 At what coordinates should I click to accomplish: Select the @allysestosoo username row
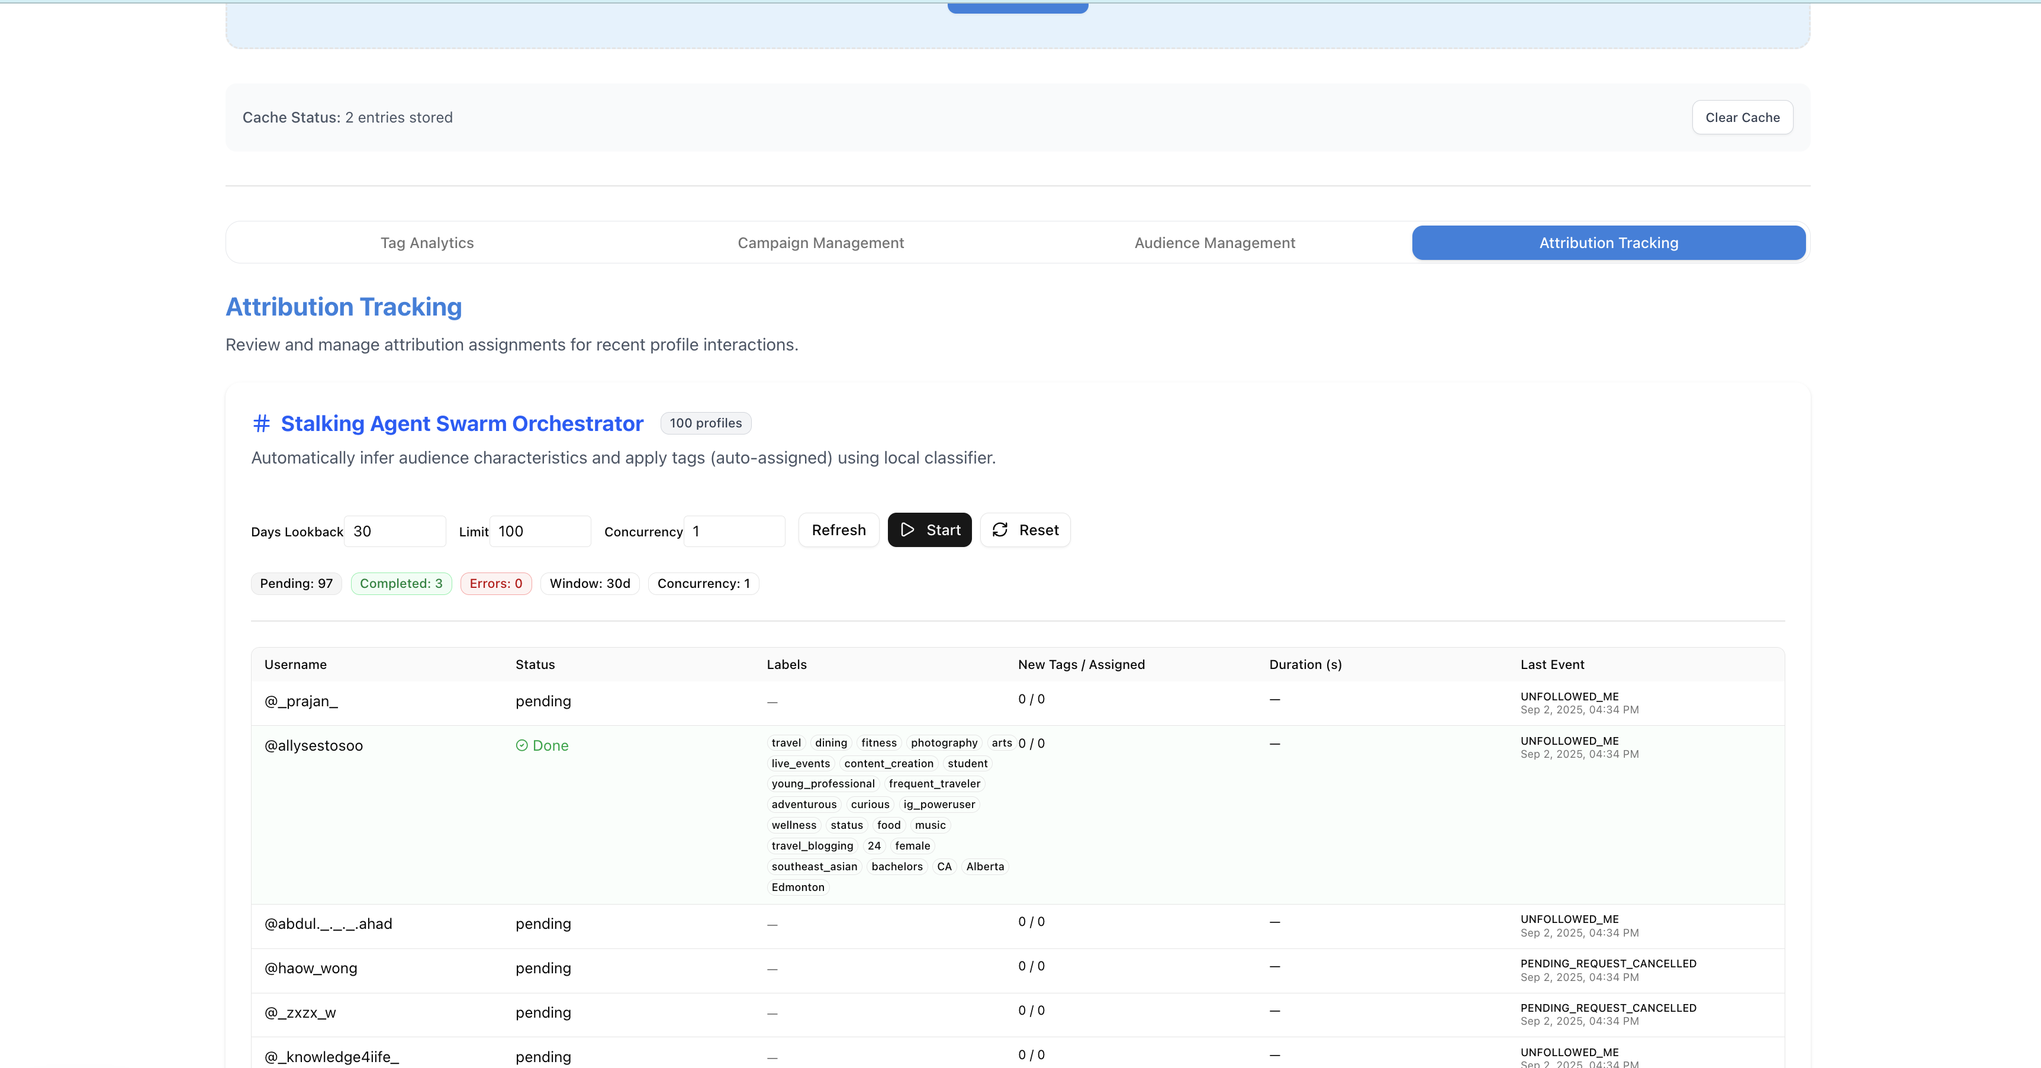(314, 745)
